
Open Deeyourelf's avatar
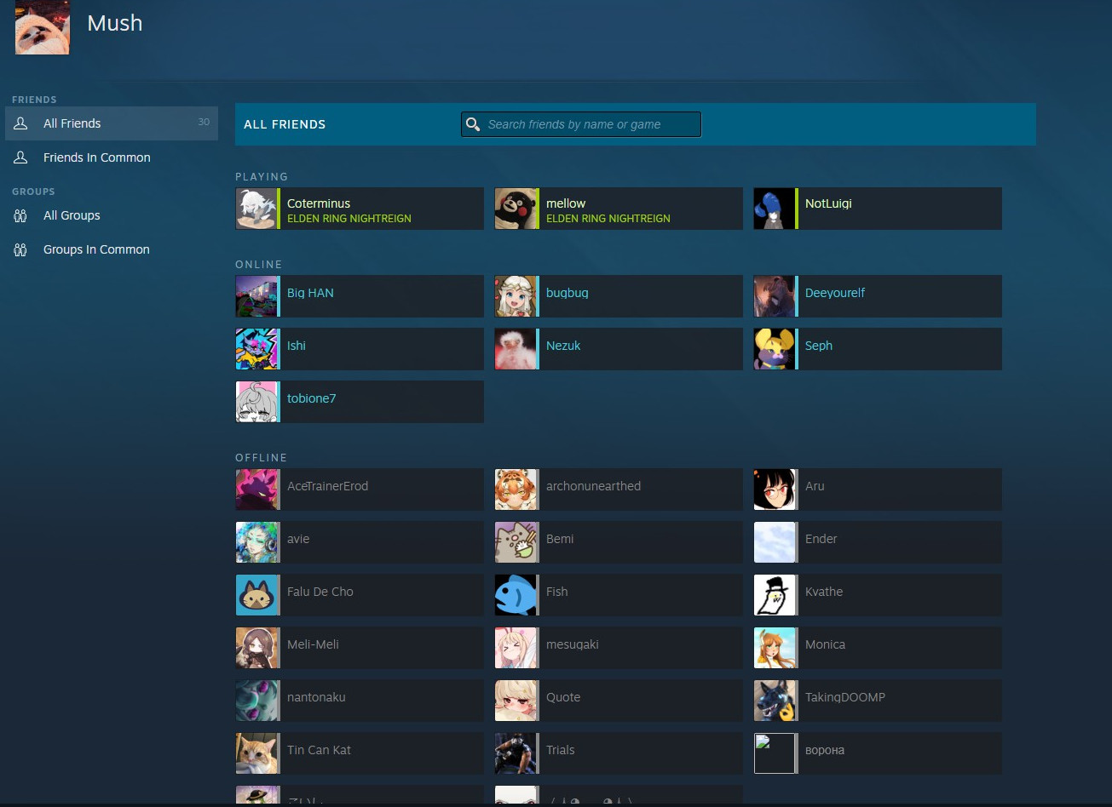pos(775,296)
